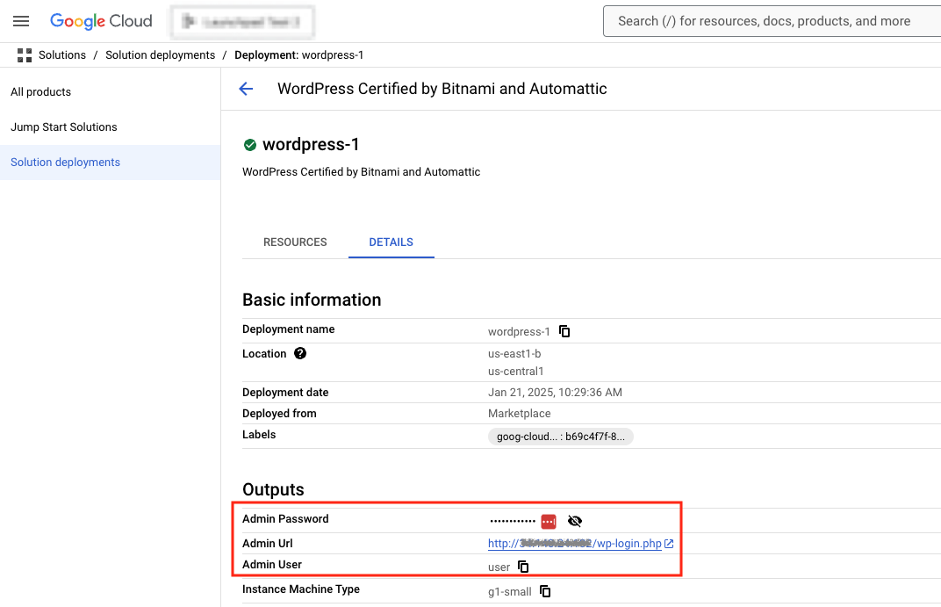The width and height of the screenshot is (941, 607).
Task: Open the Location help tooltip icon
Action: 300,354
